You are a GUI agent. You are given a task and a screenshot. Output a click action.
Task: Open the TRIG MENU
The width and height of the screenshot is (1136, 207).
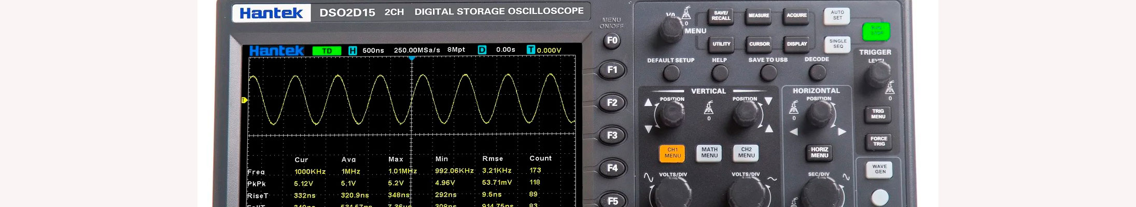click(878, 114)
